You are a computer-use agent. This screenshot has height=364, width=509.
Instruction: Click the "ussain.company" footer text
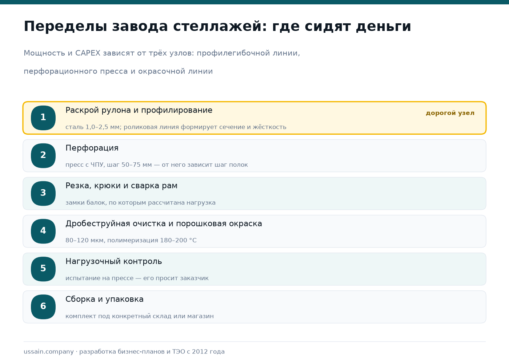point(49,352)
